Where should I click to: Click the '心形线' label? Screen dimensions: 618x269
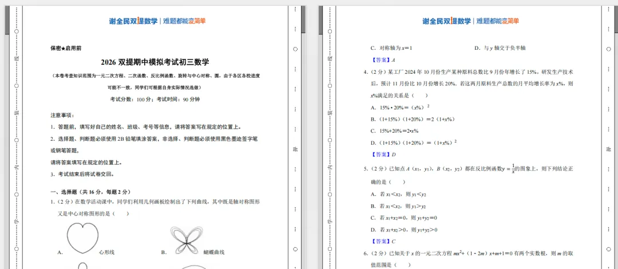(x=107, y=252)
